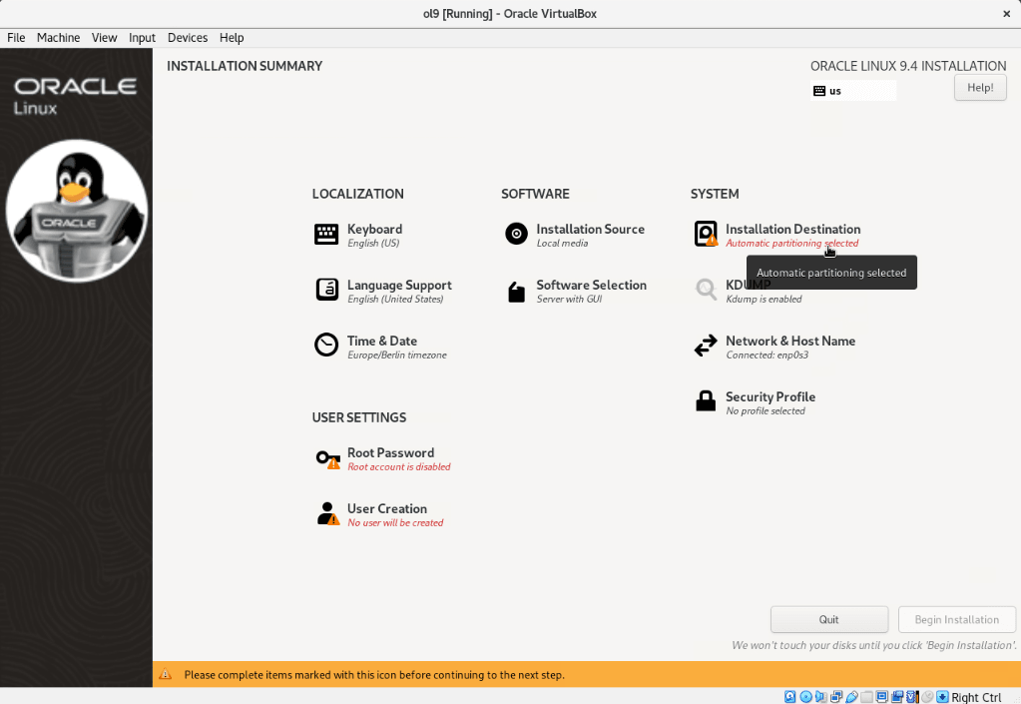Open the Machine menu
Image resolution: width=1021 pixels, height=704 pixels.
tap(59, 38)
